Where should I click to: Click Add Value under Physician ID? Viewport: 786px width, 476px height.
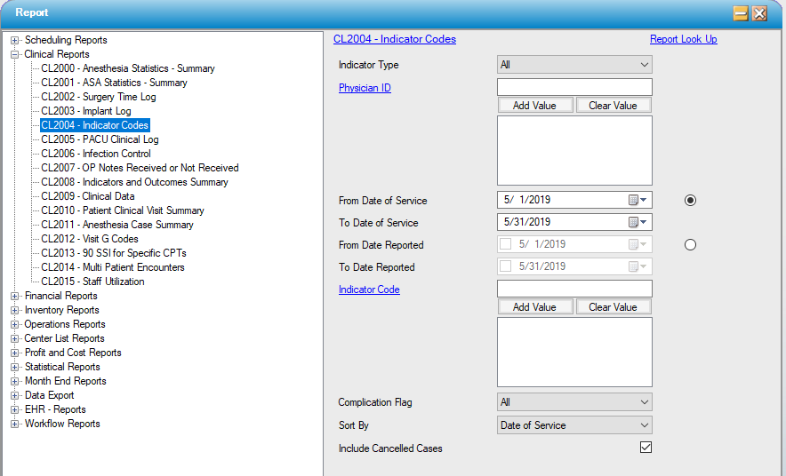tap(534, 105)
